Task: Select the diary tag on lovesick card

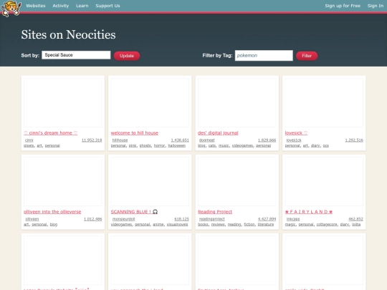Action: coord(315,145)
